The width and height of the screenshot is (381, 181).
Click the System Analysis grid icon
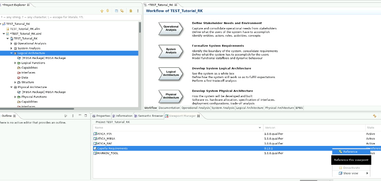coord(15,49)
